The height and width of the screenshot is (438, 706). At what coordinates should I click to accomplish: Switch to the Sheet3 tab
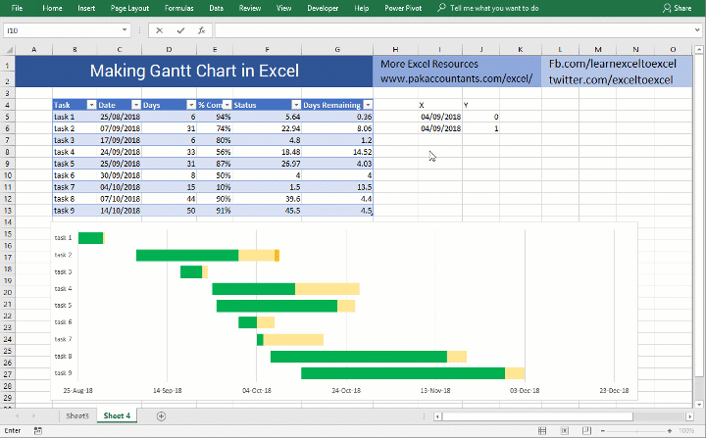pyautogui.click(x=77, y=415)
